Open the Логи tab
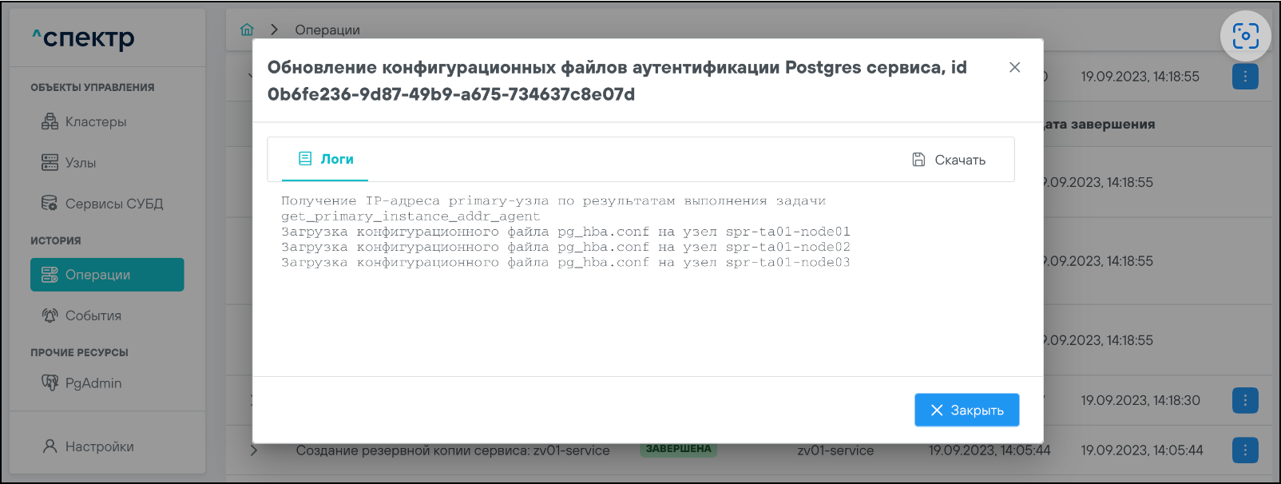The width and height of the screenshot is (1281, 484). point(325,159)
